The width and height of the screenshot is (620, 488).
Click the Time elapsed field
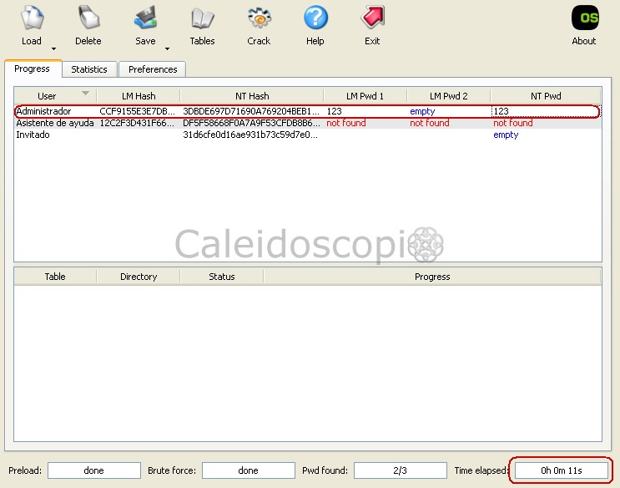click(x=562, y=470)
